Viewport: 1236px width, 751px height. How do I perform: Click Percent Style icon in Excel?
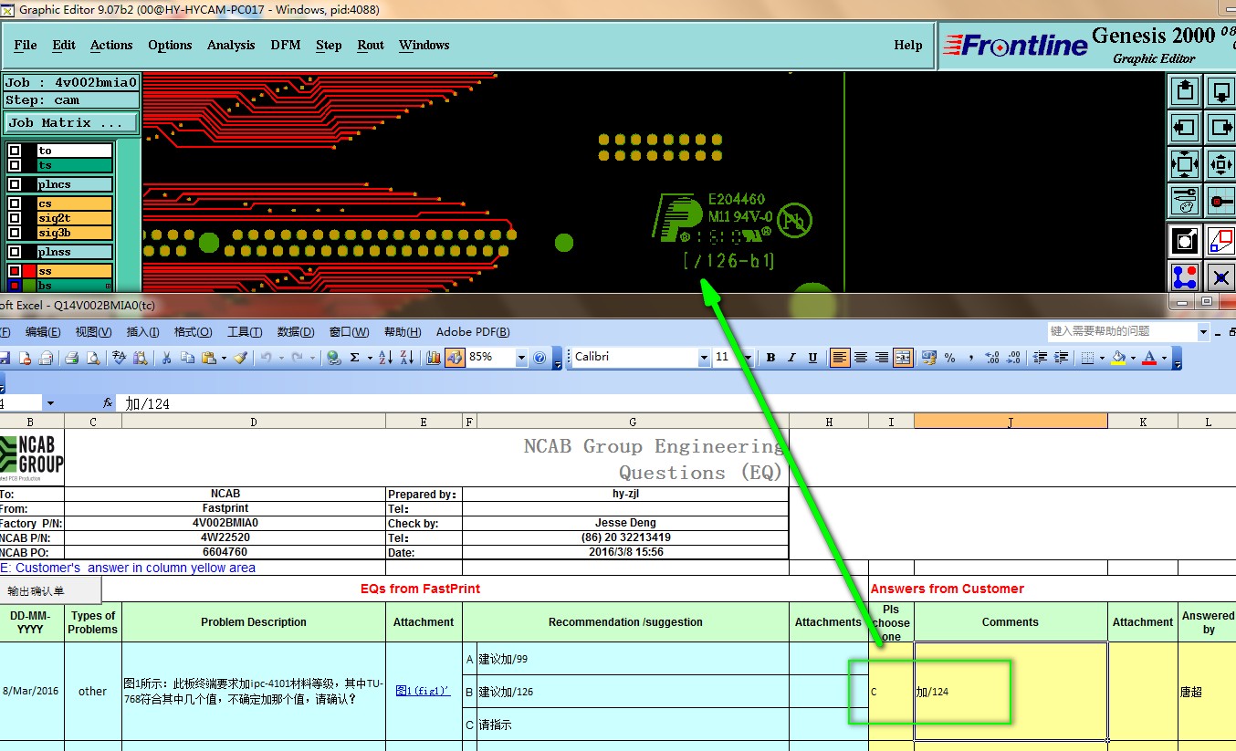tap(949, 358)
